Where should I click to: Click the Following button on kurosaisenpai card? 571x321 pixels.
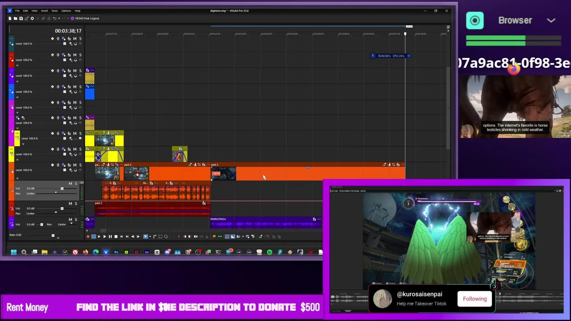[475, 299]
